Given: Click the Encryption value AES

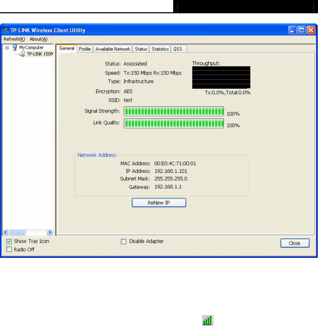Looking at the screenshot, I should coord(128,92).
